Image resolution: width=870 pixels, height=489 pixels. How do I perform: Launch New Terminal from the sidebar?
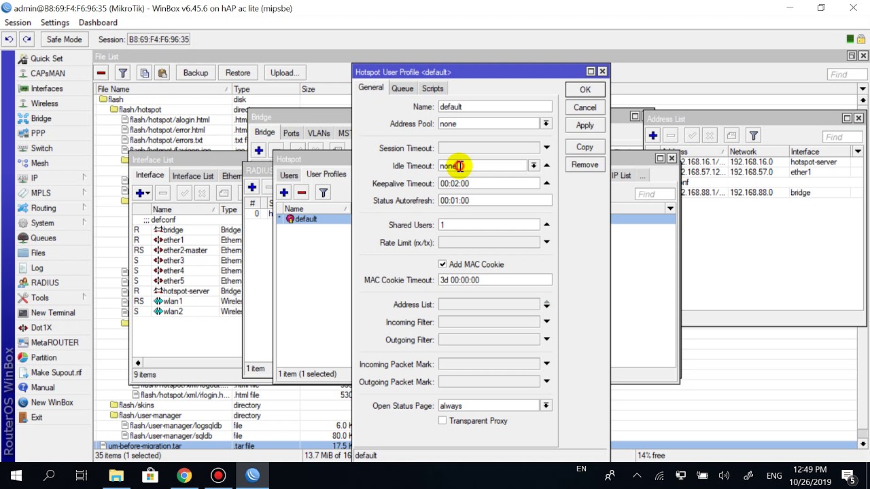point(53,312)
